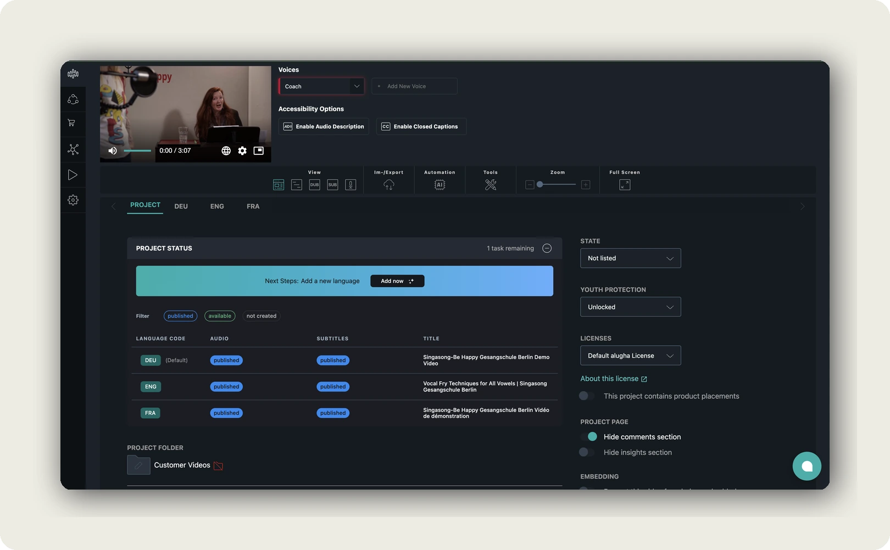Screen dimensions: 890x550
Task: Click the Add now button
Action: tap(397, 281)
